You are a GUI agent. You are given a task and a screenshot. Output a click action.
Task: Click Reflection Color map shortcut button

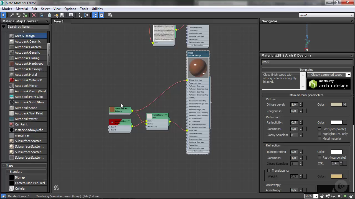tap(344, 122)
